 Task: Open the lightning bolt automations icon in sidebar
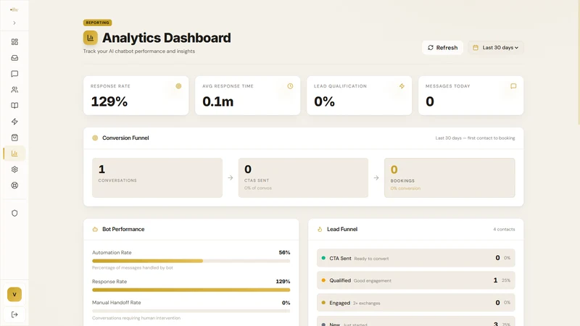point(14,122)
